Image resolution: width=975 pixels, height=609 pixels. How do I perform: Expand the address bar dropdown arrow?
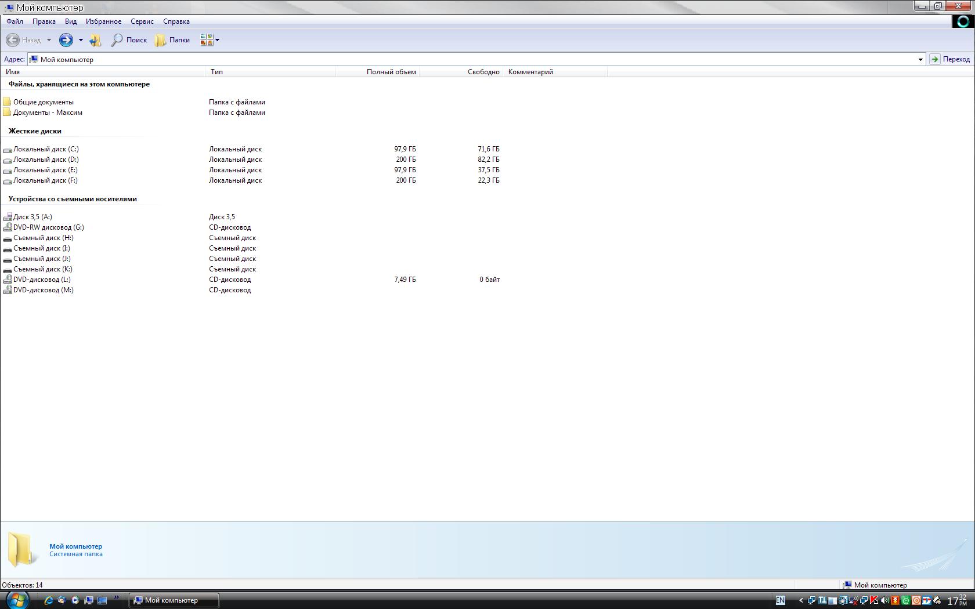(920, 59)
